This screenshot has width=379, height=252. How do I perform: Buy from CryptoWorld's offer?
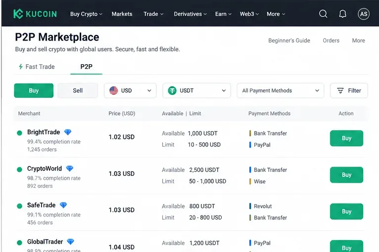[346, 175]
